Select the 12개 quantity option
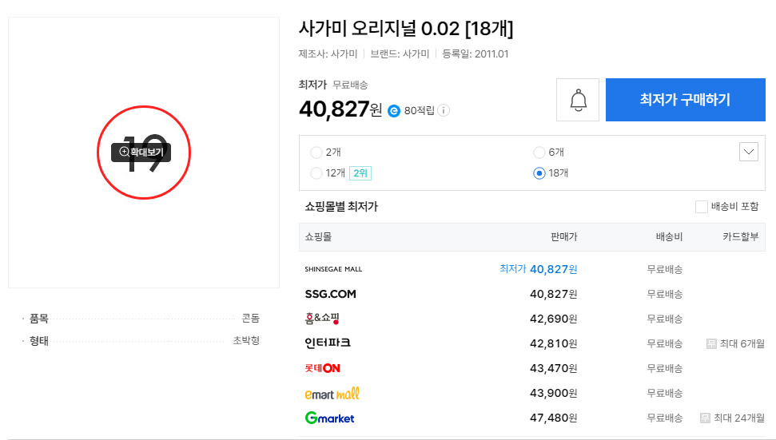 click(316, 173)
